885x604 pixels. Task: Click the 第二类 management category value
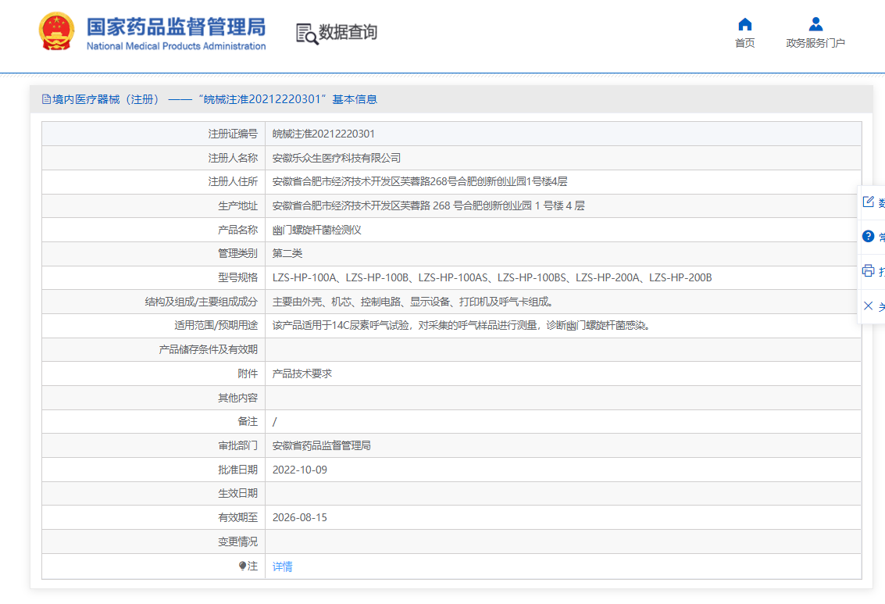(287, 253)
